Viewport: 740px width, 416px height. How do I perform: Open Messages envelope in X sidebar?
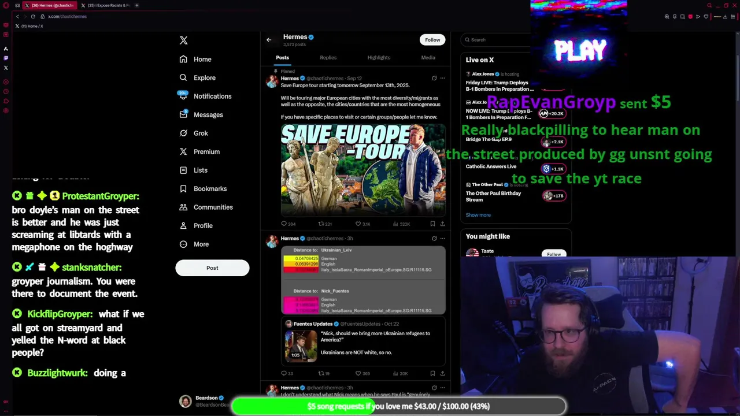(183, 114)
